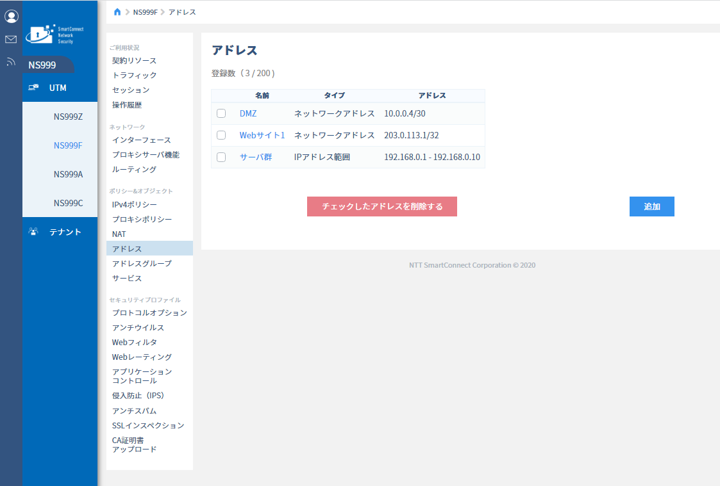Image resolution: width=720 pixels, height=486 pixels.
Task: Click NS999F in the breadcrumb
Action: (145, 12)
